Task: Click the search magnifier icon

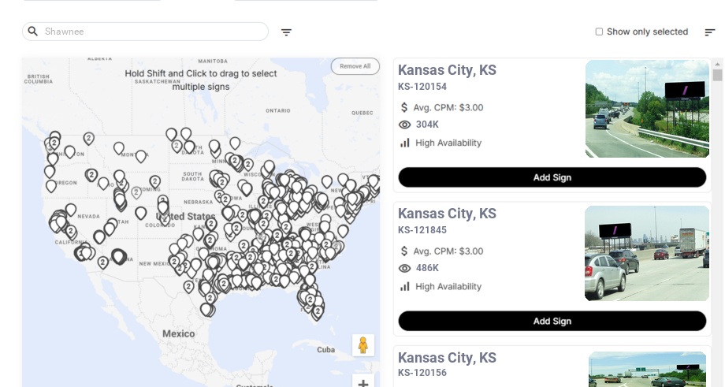Action: point(33,32)
